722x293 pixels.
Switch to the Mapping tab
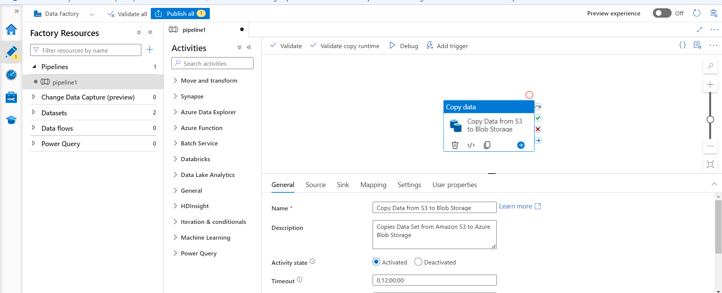click(x=373, y=185)
